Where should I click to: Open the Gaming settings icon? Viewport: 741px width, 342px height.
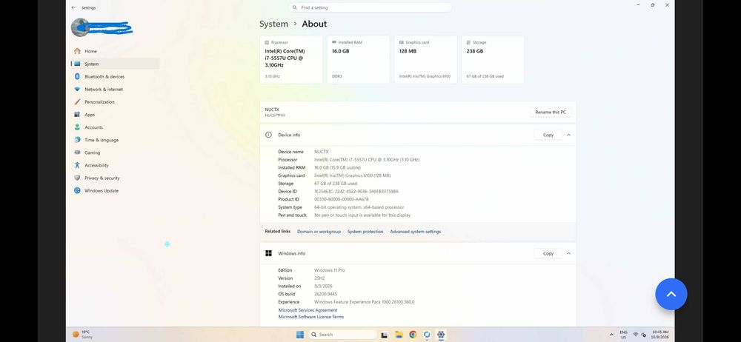point(77,152)
